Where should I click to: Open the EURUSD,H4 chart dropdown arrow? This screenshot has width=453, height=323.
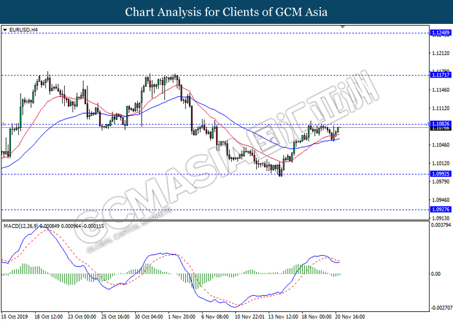pos(5,30)
